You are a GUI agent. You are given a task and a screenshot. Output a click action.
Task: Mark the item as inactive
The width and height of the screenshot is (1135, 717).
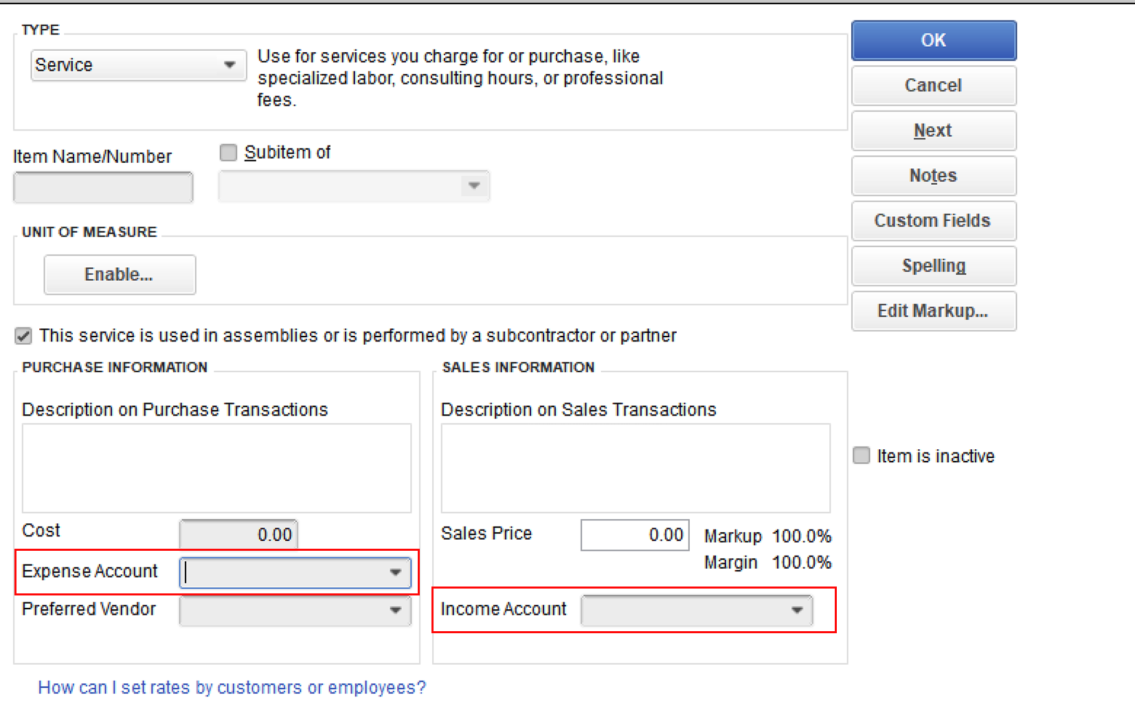click(x=862, y=456)
